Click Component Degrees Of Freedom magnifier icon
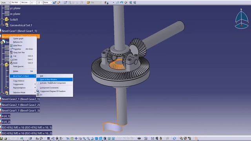 click(38, 91)
